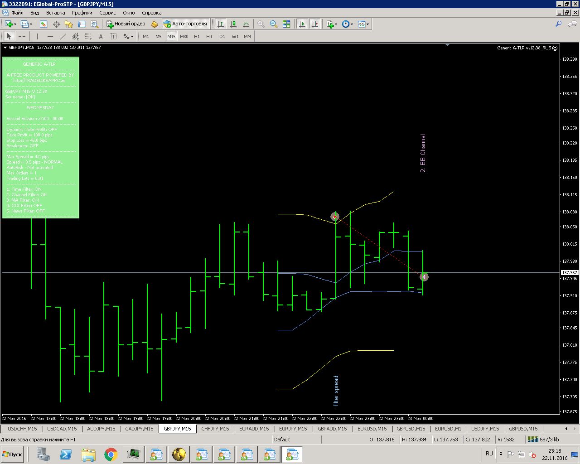Open the Terminal panel icon
The image size is (580, 464).
point(82,24)
